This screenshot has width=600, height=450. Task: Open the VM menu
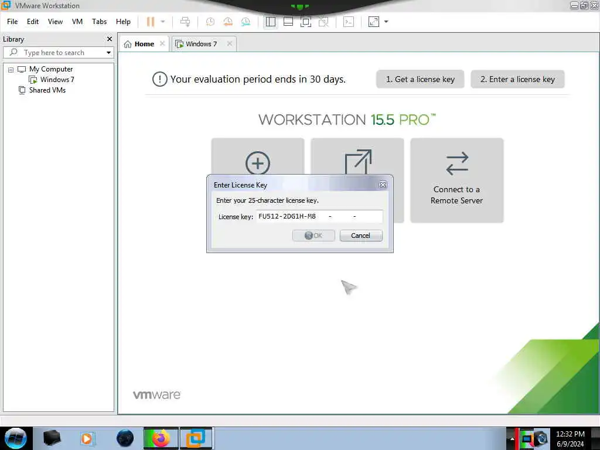tap(77, 22)
